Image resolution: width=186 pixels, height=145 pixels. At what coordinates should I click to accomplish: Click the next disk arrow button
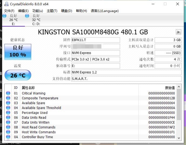(178, 32)
